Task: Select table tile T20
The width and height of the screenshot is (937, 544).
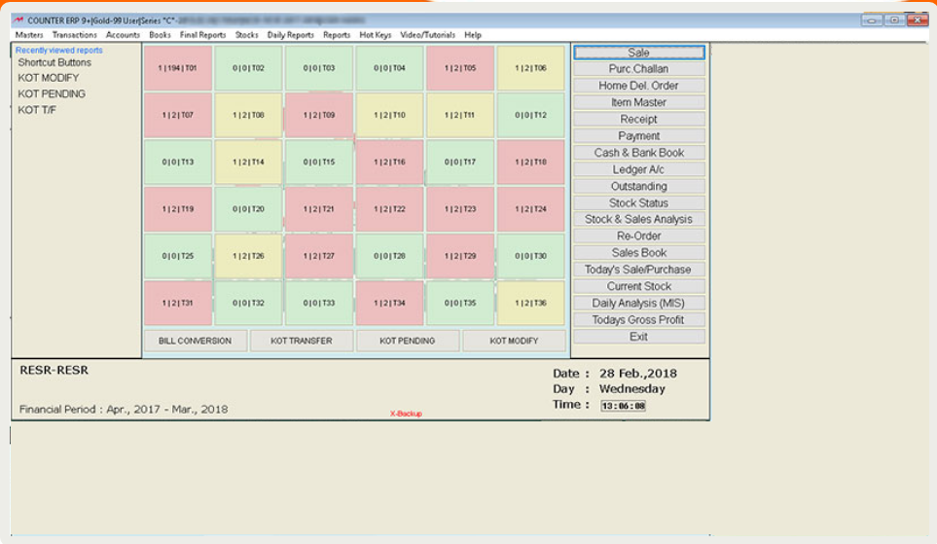Action: coord(248,209)
